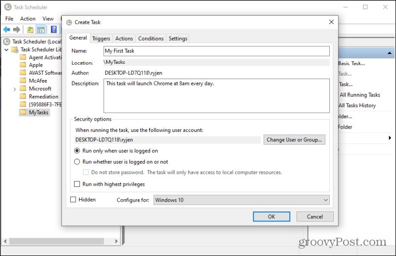Check the Do not store password box
Viewport: 396px width, 256px height.
[86, 172]
